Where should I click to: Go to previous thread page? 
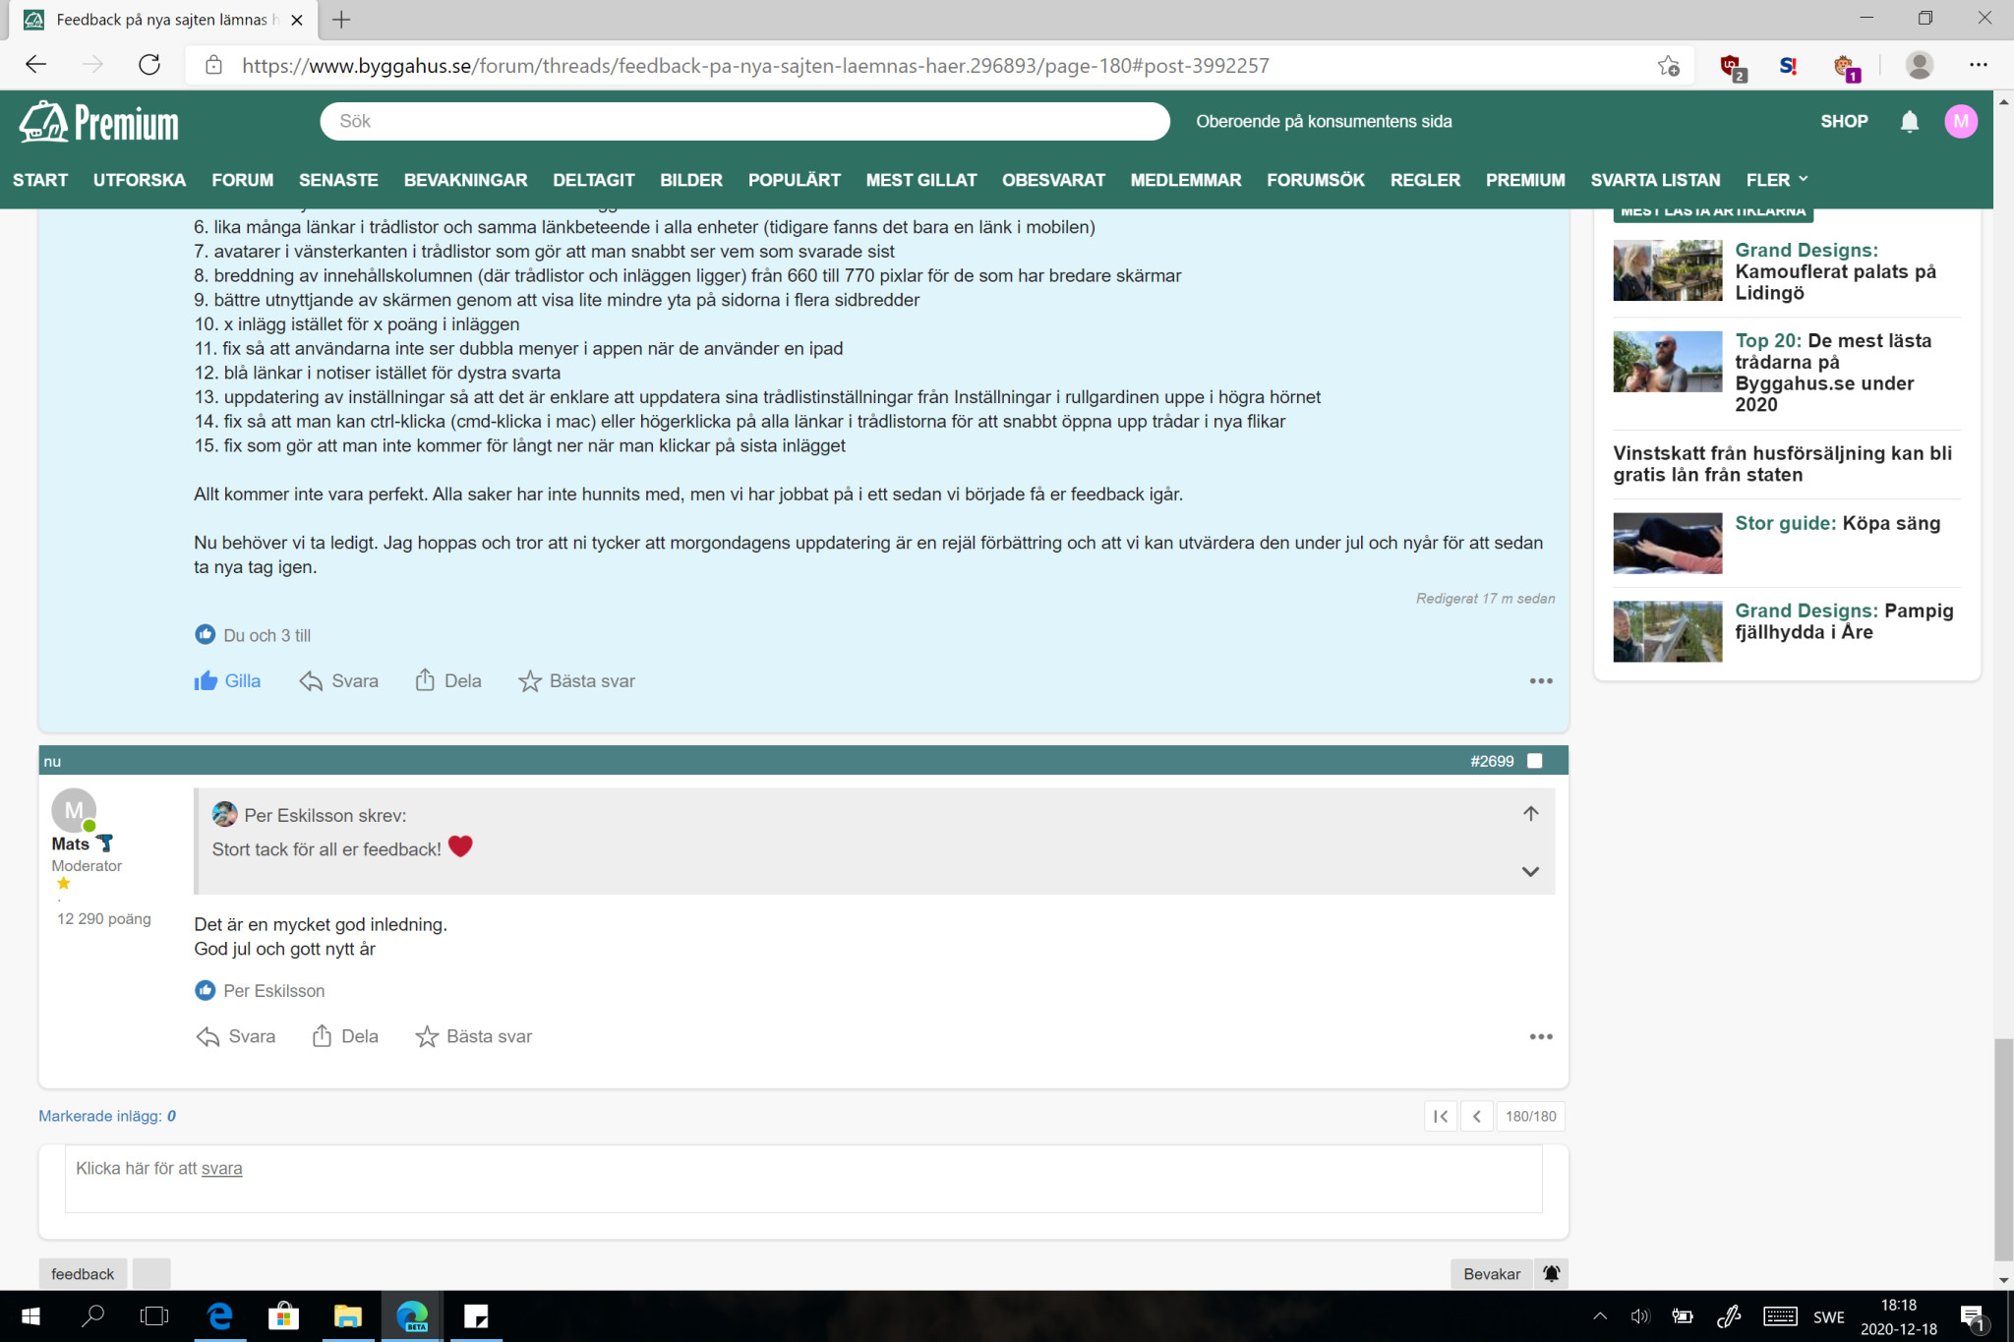coord(1477,1116)
